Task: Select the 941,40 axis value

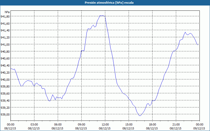Action: click(x=5, y=30)
